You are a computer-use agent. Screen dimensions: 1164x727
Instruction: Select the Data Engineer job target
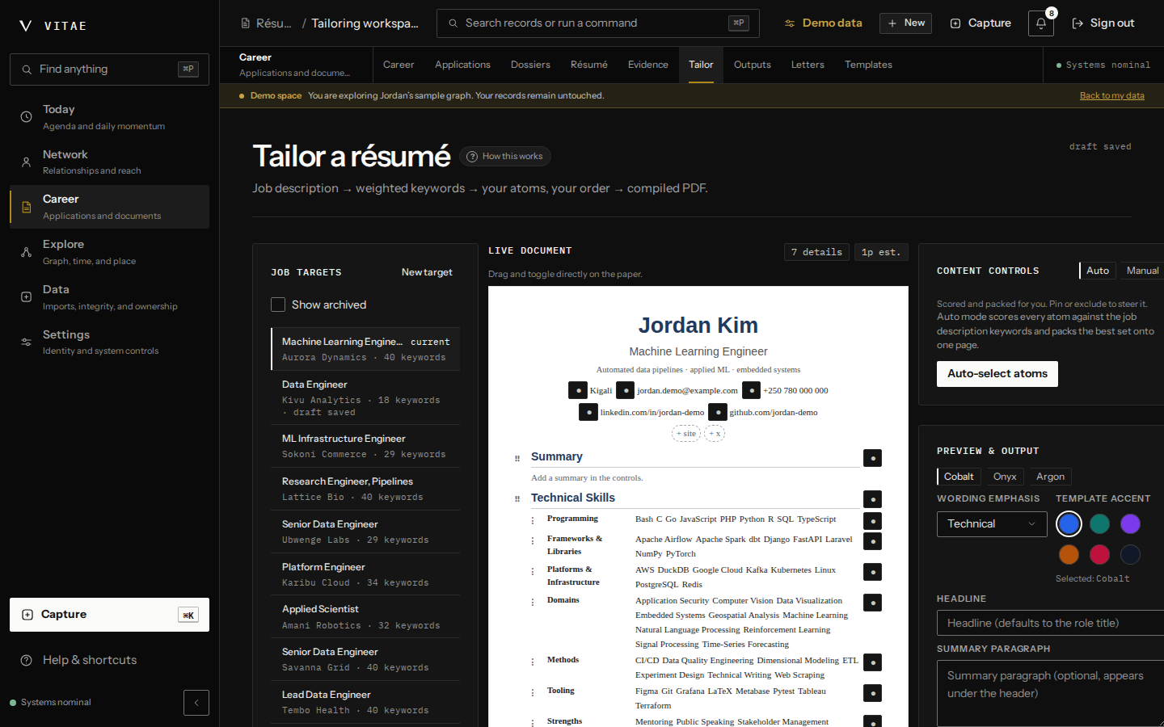tap(365, 397)
